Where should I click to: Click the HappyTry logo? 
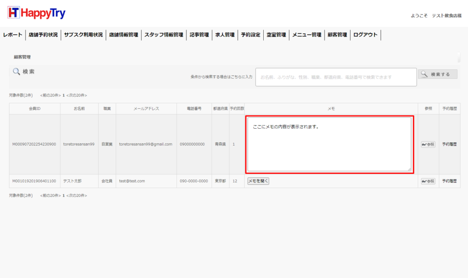pyautogui.click(x=37, y=13)
